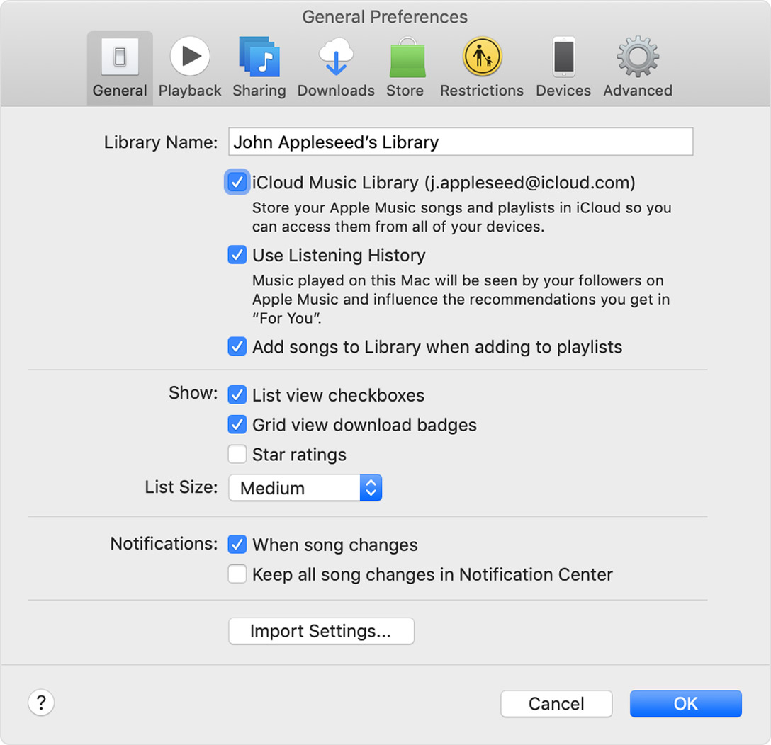Disable iCloud Music Library
The image size is (771, 745).
coord(237,182)
